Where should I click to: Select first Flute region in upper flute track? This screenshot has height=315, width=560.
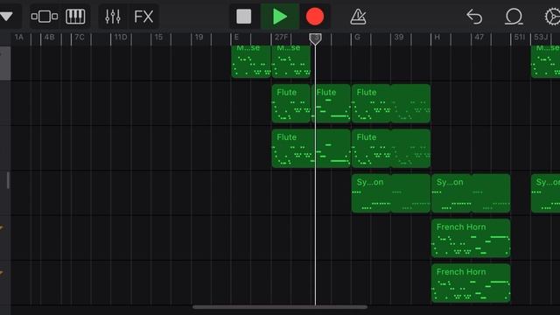pos(291,103)
